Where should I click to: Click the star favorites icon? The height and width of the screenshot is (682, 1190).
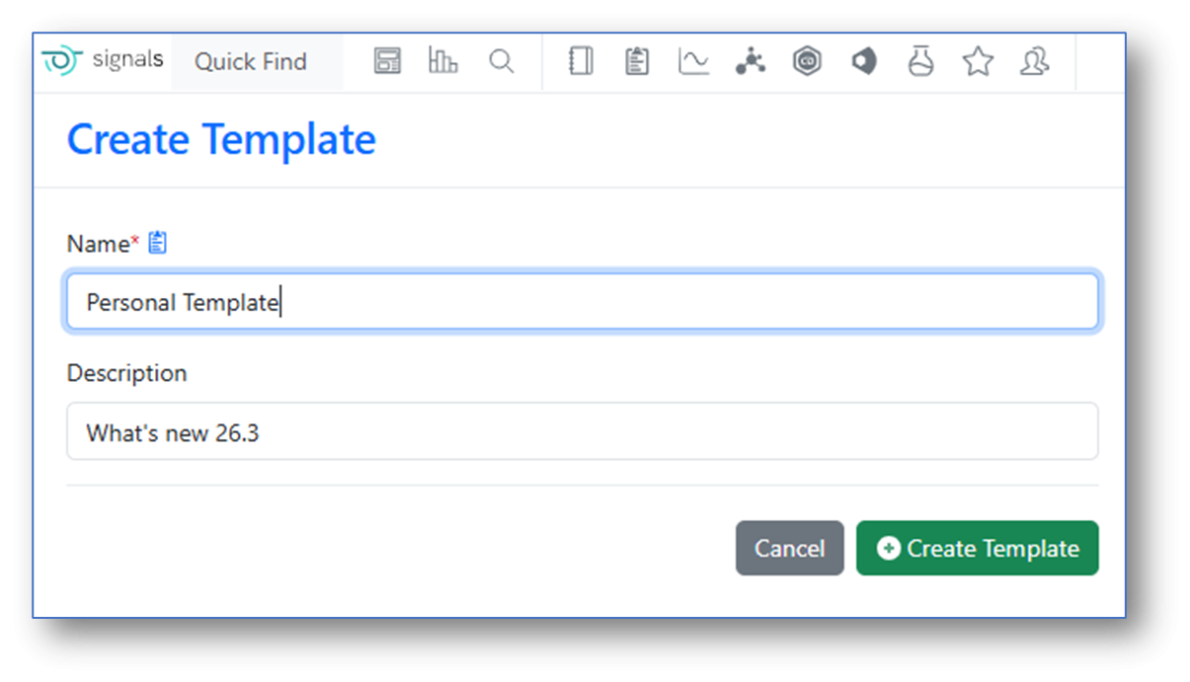coord(978,62)
